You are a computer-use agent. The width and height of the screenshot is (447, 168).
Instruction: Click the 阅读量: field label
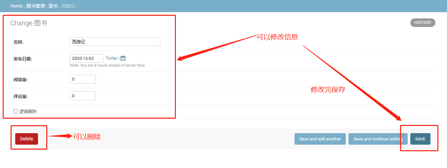click(20, 80)
